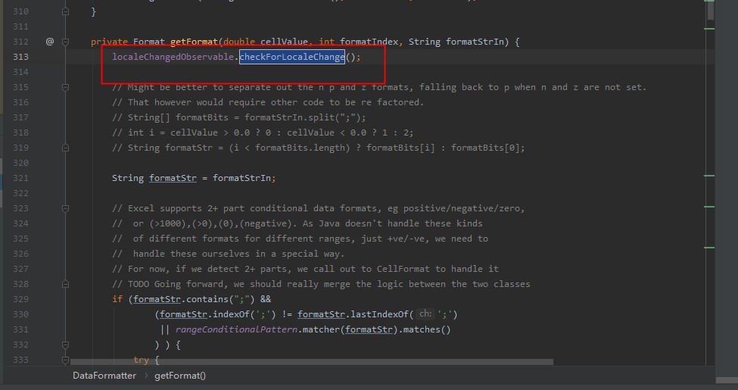Collapse the try block at line 333
This screenshot has height=390, width=738.
(x=65, y=360)
